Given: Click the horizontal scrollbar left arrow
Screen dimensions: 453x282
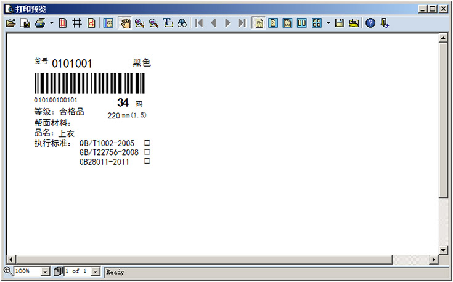Looking at the screenshot, I should coord(11,259).
